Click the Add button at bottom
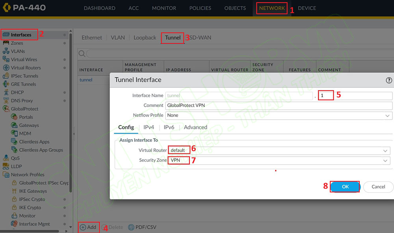 [x=88, y=227]
